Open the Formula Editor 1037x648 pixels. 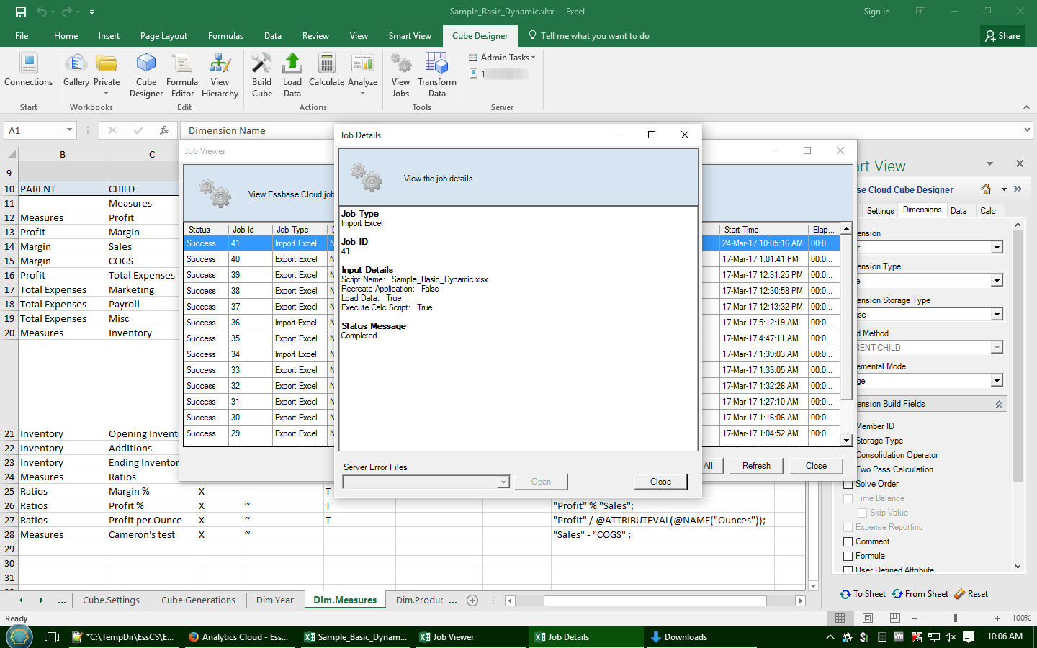pyautogui.click(x=182, y=76)
